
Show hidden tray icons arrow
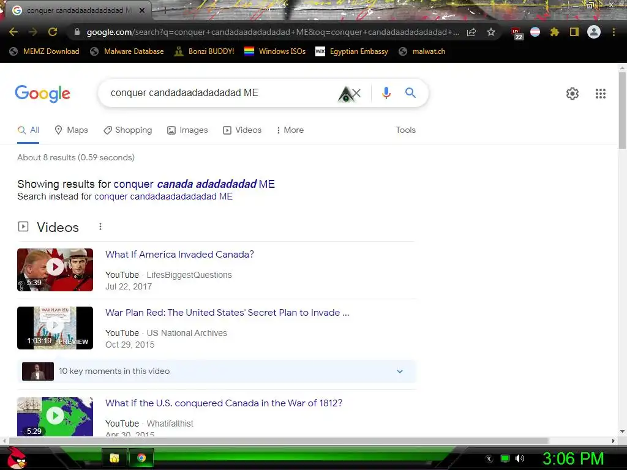pos(489,459)
